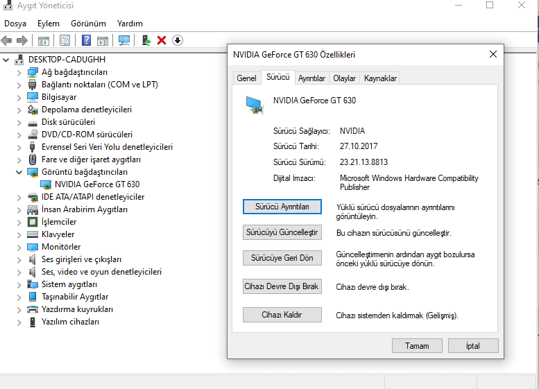The height and width of the screenshot is (389, 539).
Task: Switch to the Genel tab
Action: [x=246, y=78]
